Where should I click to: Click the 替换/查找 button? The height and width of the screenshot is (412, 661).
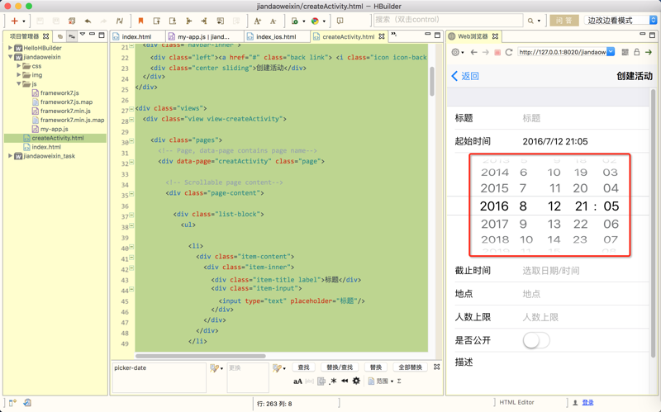[340, 367]
